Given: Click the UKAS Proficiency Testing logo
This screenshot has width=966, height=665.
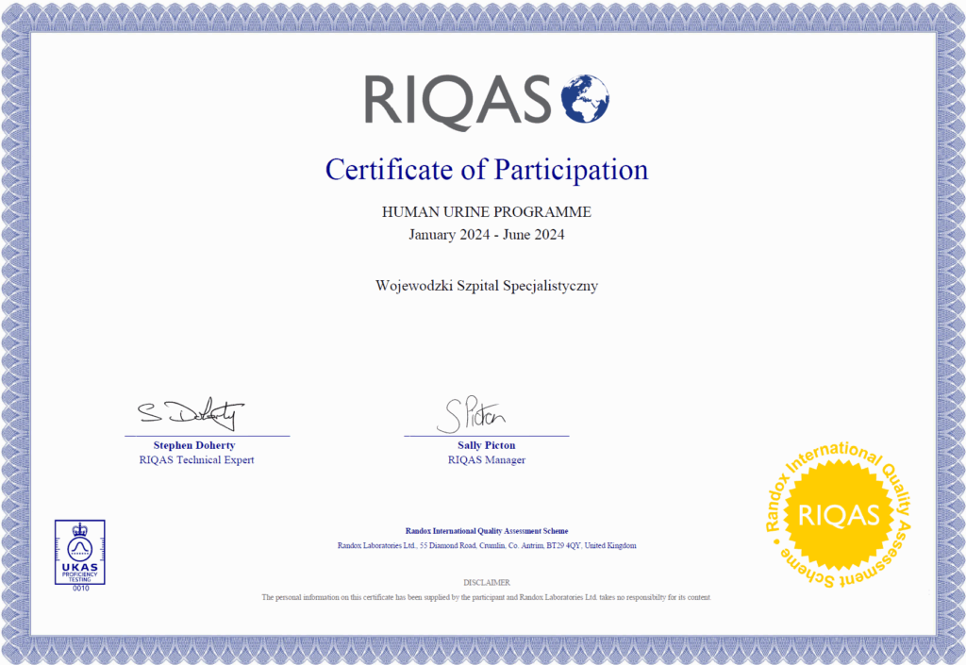Looking at the screenshot, I should (x=79, y=553).
